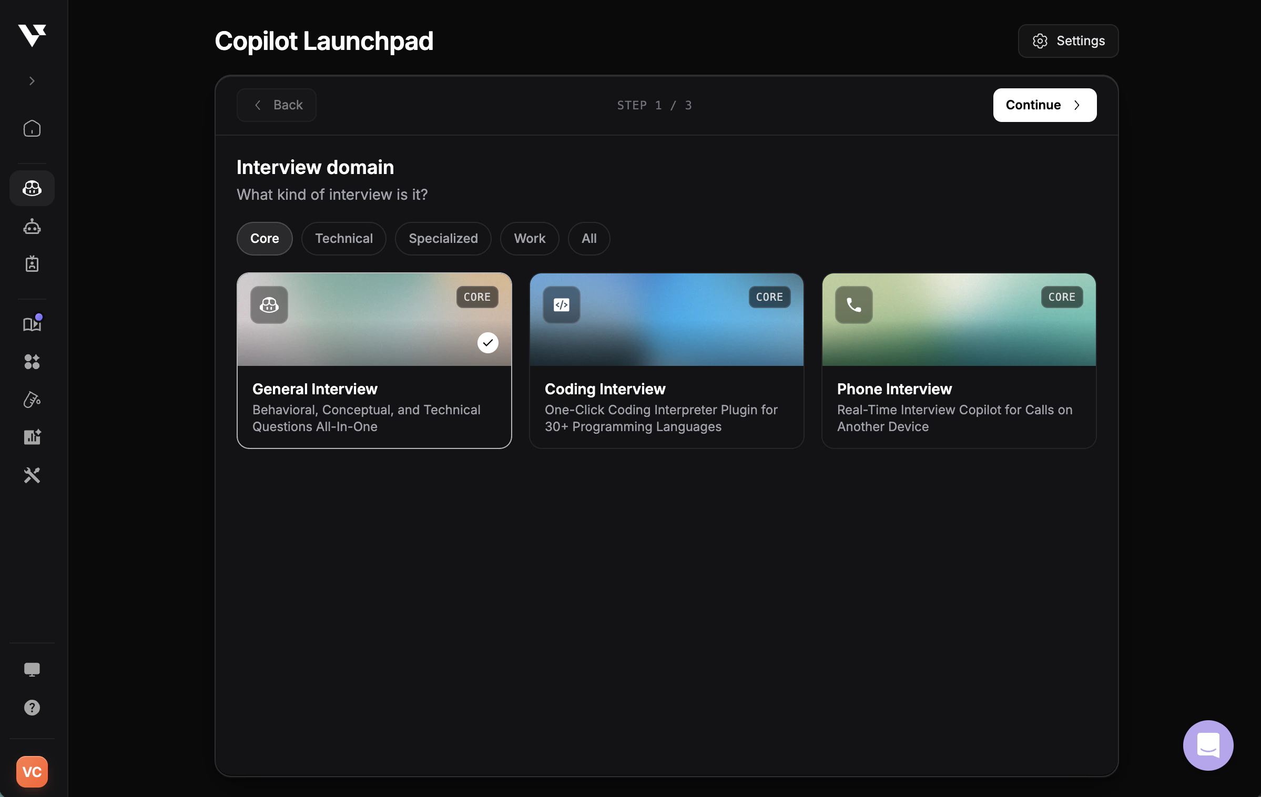The height and width of the screenshot is (797, 1261).
Task: Open the book icon with notification dot
Action: point(32,324)
